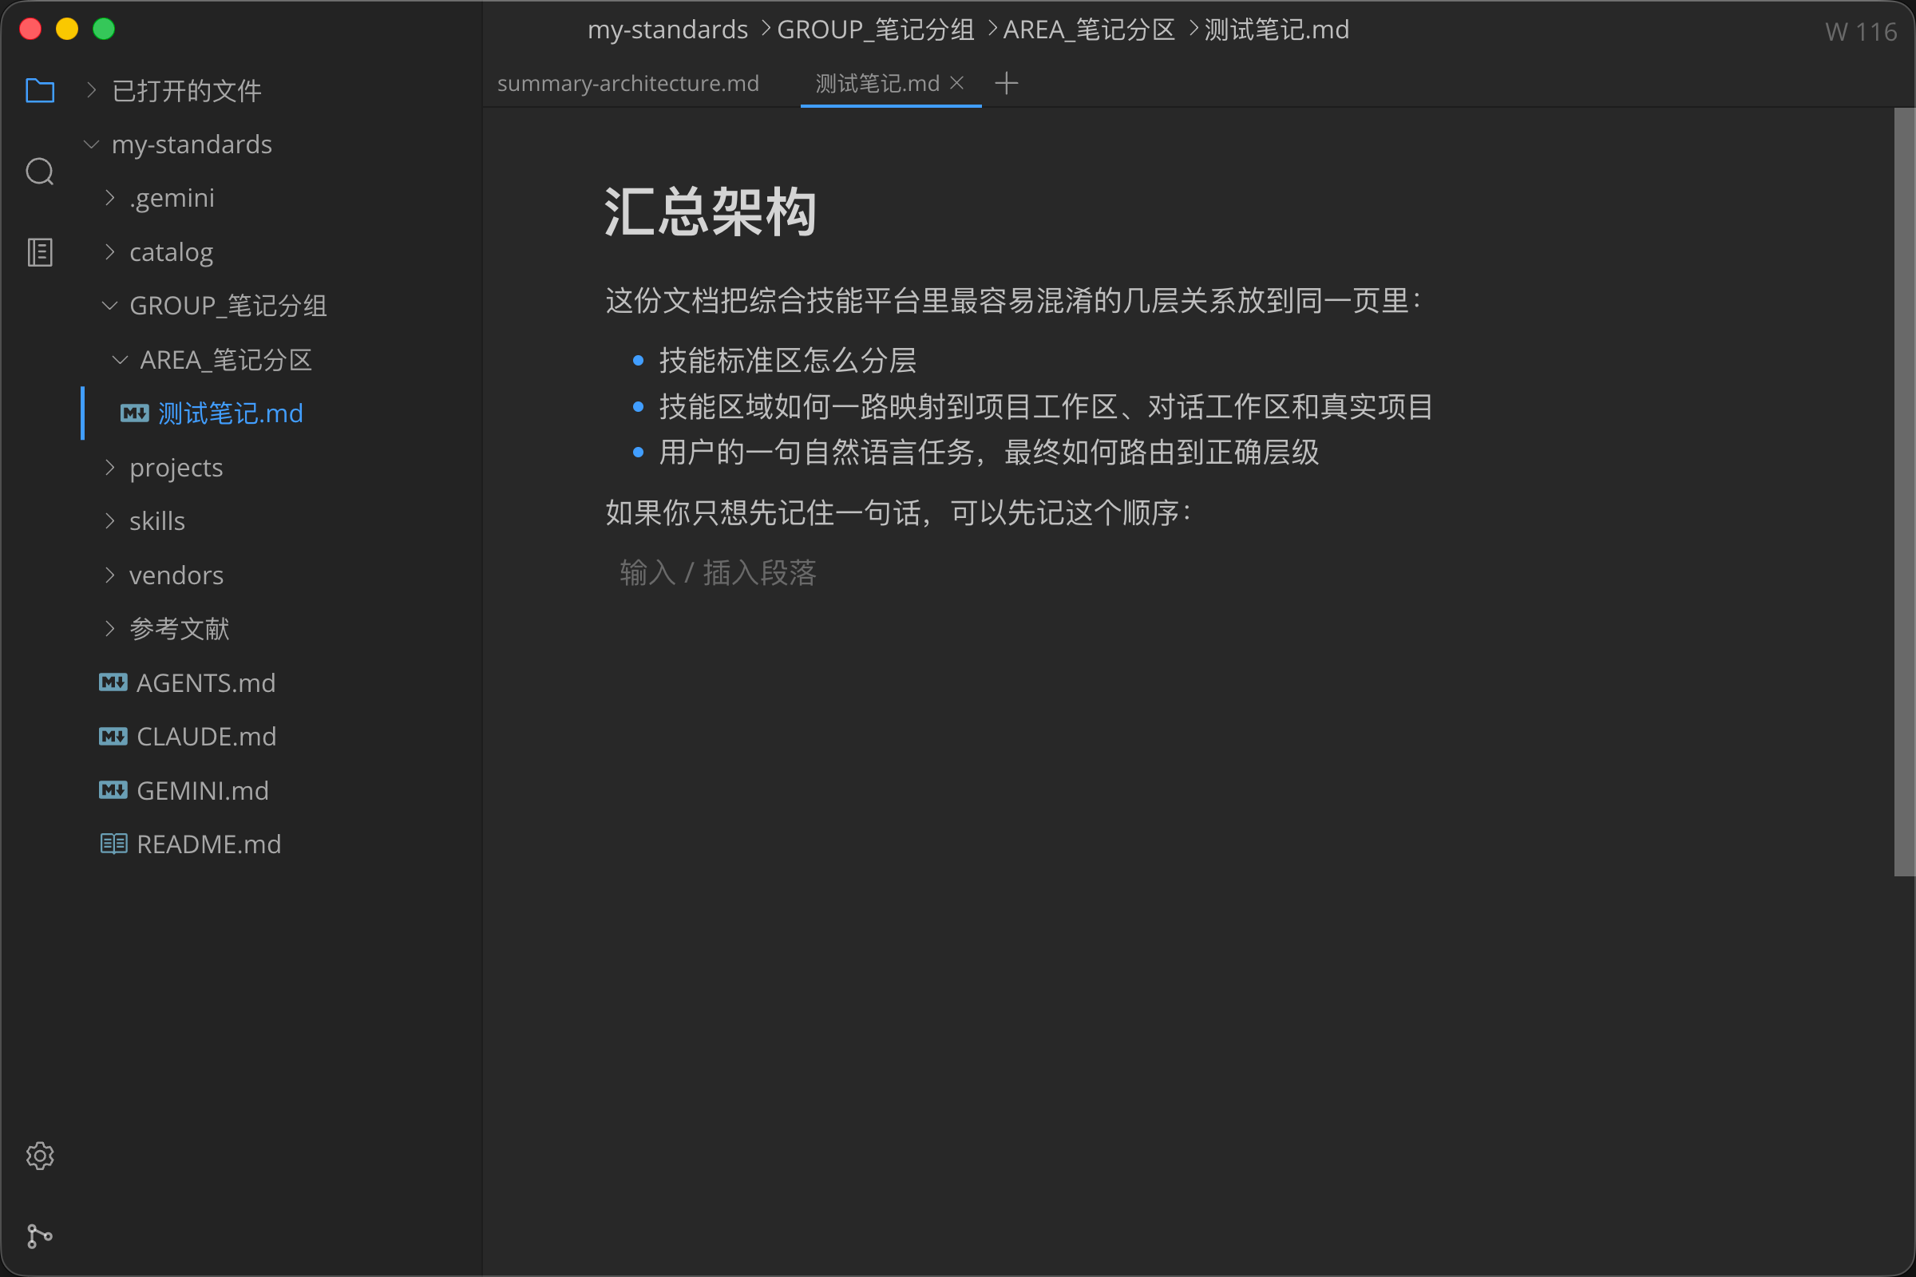Click the markdown icon beside GEMINI.md
This screenshot has height=1277, width=1916.
pyautogui.click(x=113, y=790)
